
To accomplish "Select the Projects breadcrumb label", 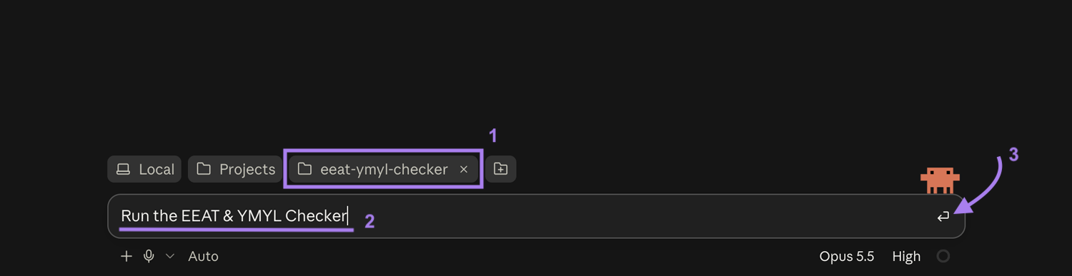I will 247,169.
